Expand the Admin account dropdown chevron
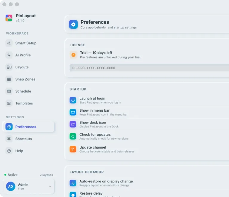Image resolution: width=229 pixels, height=197 pixels. click(x=50, y=187)
